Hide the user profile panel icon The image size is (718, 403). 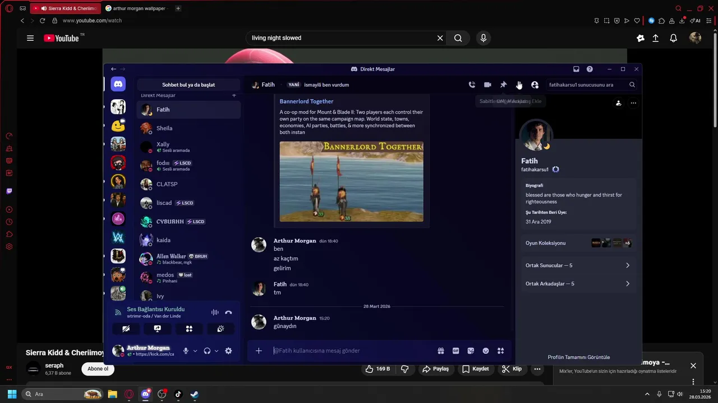[535, 85]
